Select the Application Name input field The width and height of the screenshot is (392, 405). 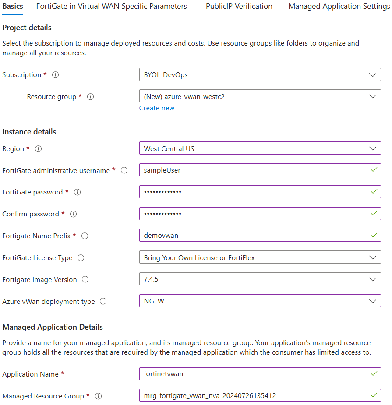[x=260, y=374]
